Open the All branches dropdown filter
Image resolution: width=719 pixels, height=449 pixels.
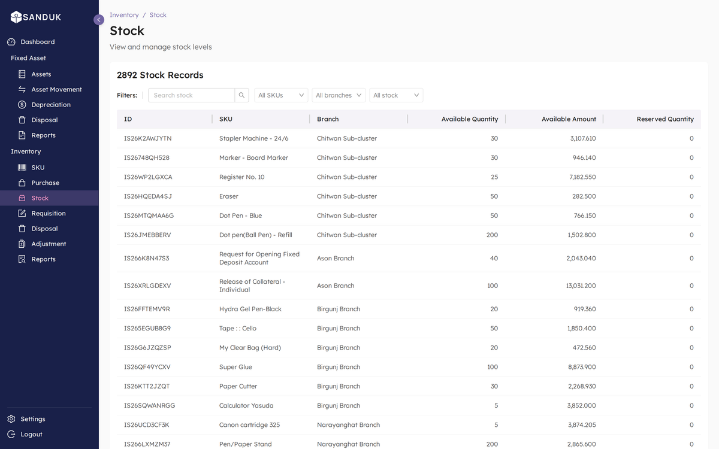point(339,95)
